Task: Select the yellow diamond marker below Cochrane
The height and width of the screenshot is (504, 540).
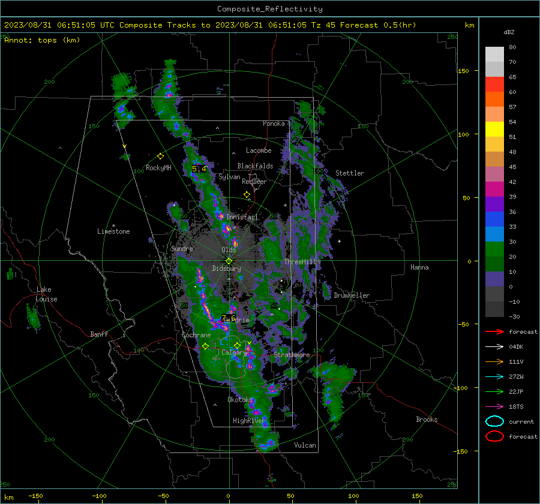Action: pos(205,346)
